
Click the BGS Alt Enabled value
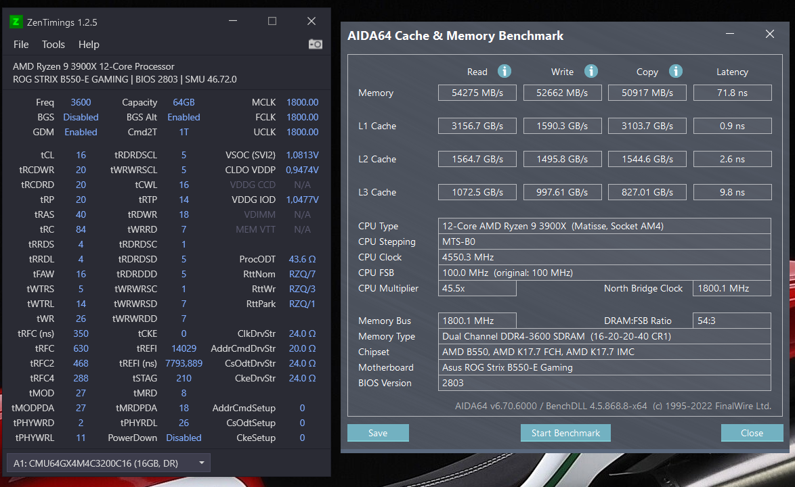click(x=184, y=117)
